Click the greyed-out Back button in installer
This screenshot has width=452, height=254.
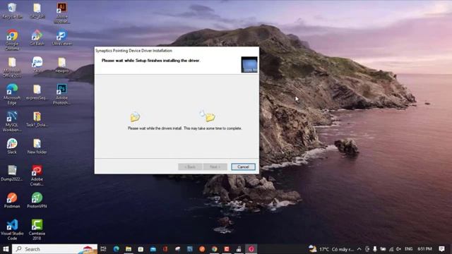(x=190, y=167)
